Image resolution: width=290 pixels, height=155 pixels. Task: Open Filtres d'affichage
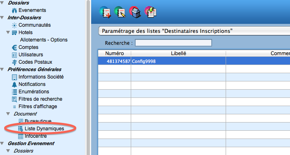click(38, 106)
